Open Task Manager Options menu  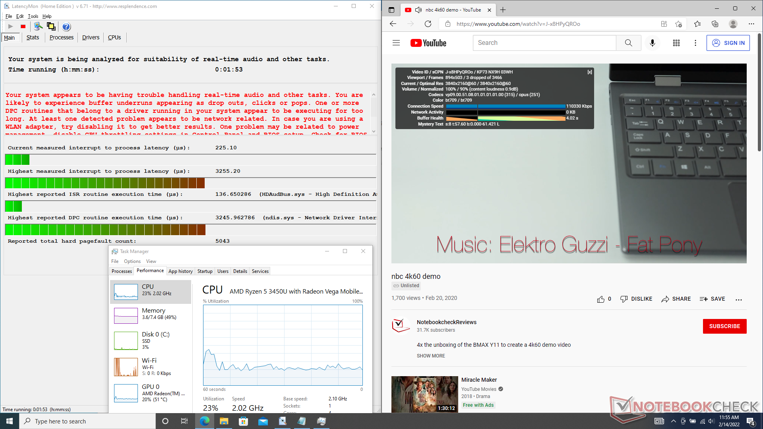(132, 261)
